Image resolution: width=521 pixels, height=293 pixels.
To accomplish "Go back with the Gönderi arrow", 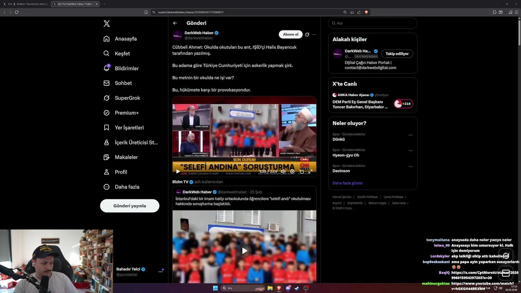I will 175,23.
